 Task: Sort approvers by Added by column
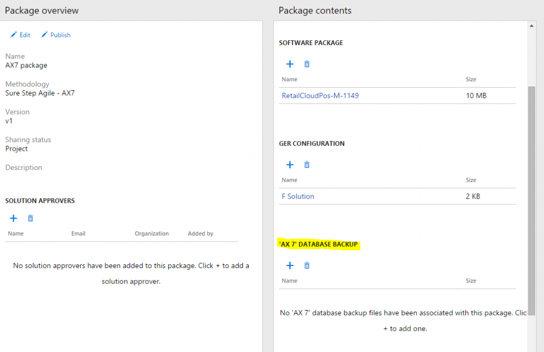pos(200,234)
